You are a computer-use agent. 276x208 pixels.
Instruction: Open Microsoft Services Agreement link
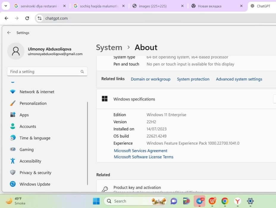click(140, 151)
